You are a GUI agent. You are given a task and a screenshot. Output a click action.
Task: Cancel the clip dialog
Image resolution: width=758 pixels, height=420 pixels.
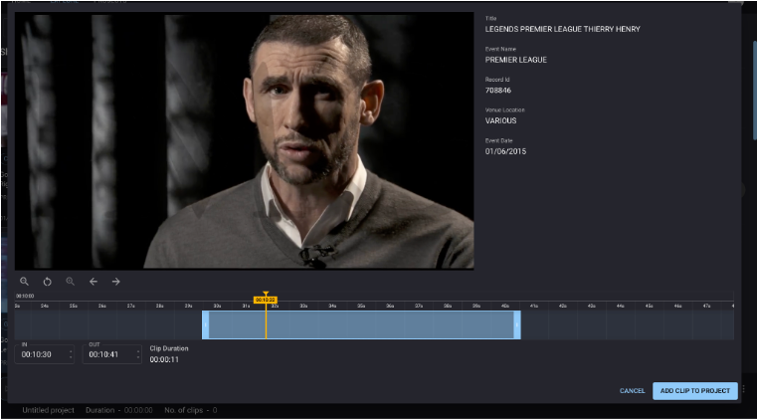tap(633, 391)
